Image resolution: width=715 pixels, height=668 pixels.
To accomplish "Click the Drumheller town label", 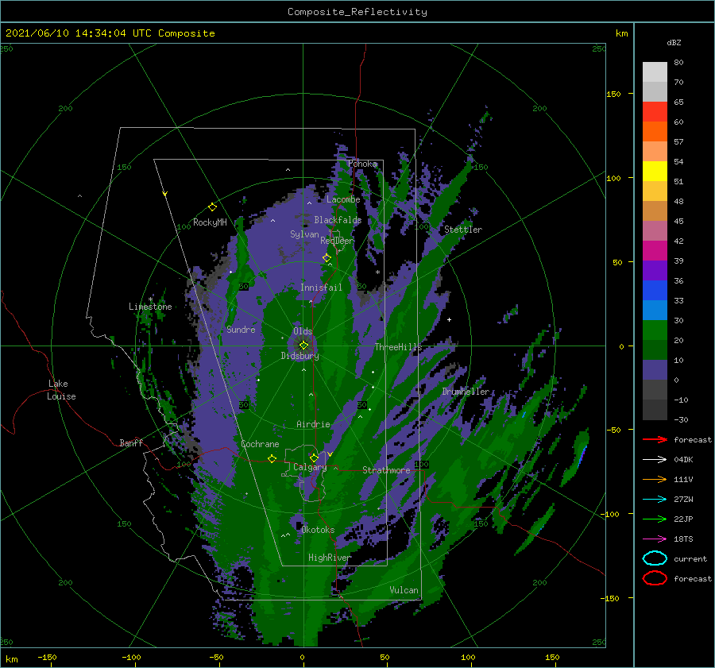I will [x=466, y=392].
